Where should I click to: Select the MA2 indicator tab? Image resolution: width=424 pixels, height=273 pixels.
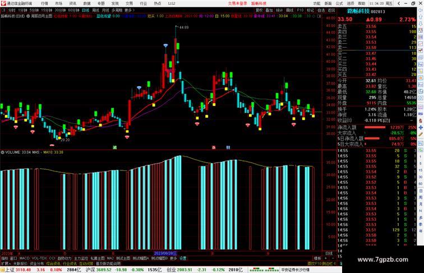pos(110,258)
